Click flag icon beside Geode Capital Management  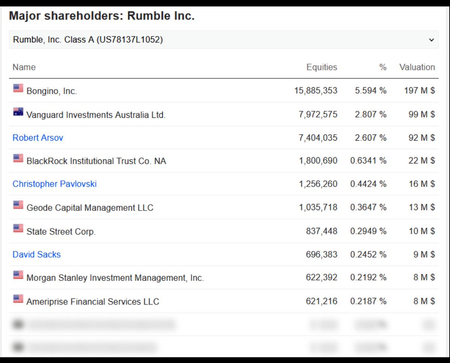[18, 205]
